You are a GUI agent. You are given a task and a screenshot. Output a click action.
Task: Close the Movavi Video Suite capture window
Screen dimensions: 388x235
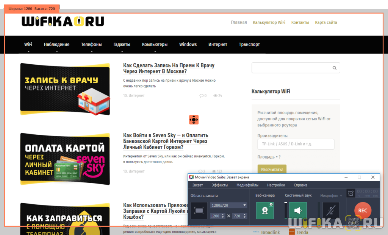click(x=373, y=177)
